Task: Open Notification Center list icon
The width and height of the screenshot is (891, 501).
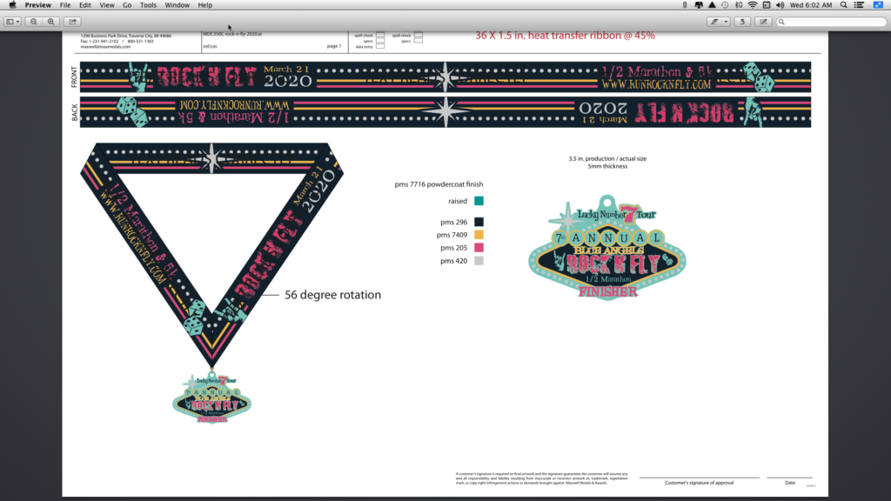Action: [x=859, y=5]
